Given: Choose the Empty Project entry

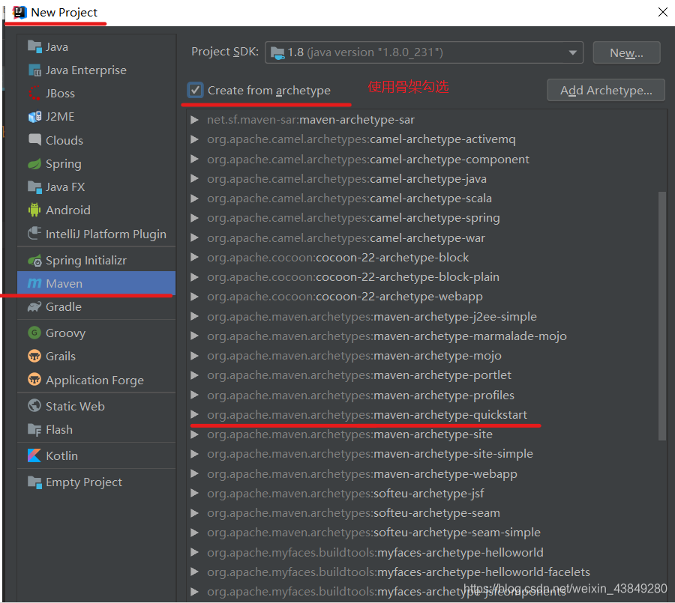Looking at the screenshot, I should [97, 482].
